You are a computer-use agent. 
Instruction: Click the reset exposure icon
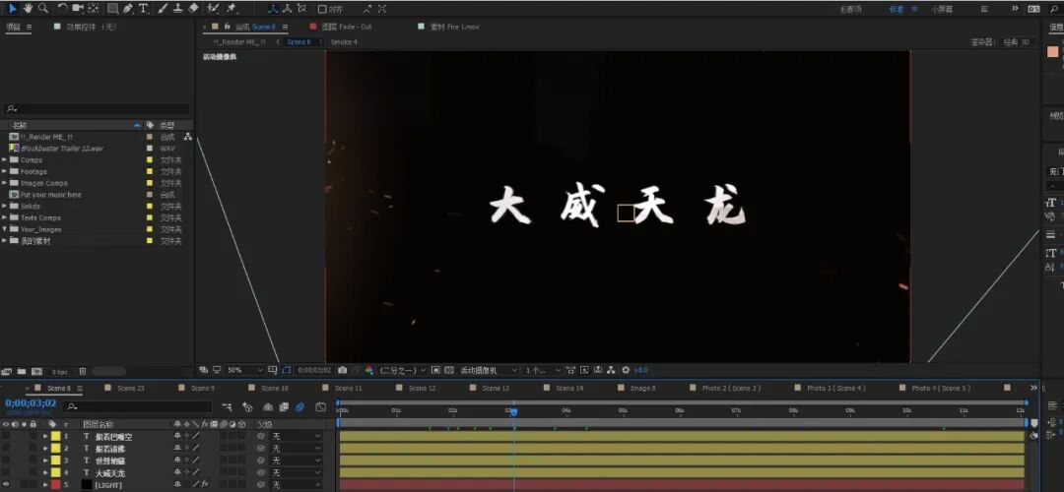click(x=626, y=370)
